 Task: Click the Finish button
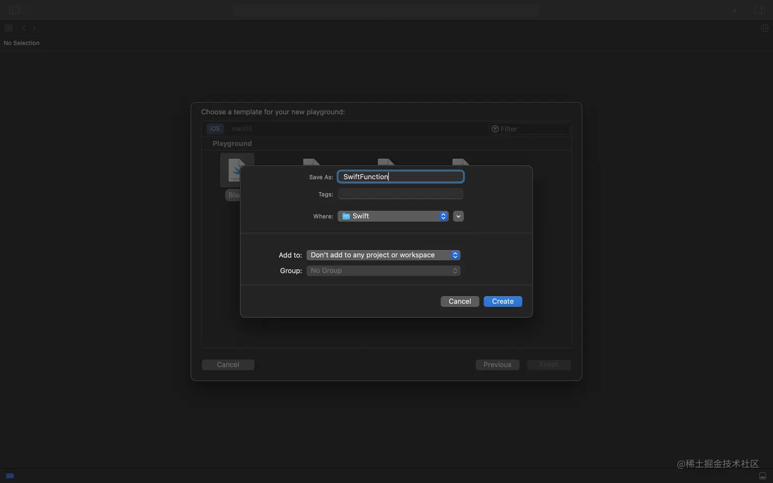(549, 364)
